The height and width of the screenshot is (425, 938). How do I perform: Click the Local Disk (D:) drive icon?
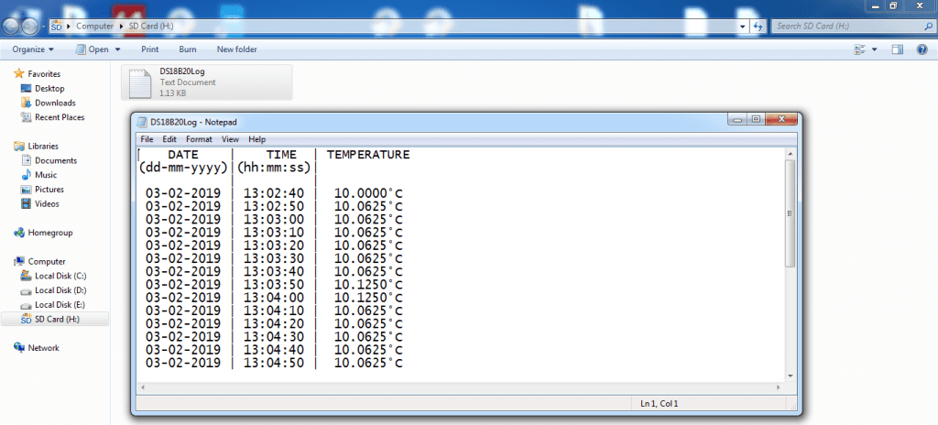pyautogui.click(x=26, y=290)
